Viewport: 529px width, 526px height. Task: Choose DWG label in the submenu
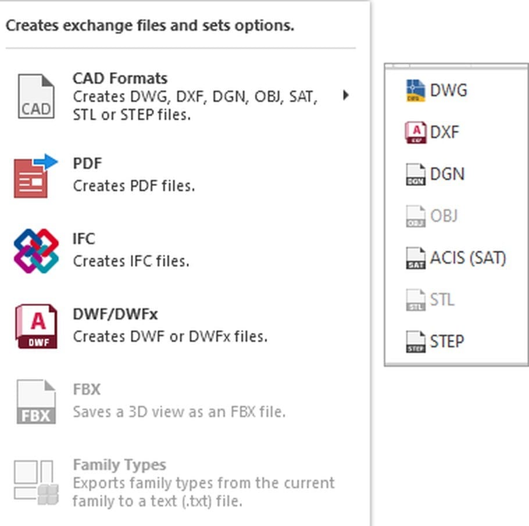pyautogui.click(x=449, y=91)
